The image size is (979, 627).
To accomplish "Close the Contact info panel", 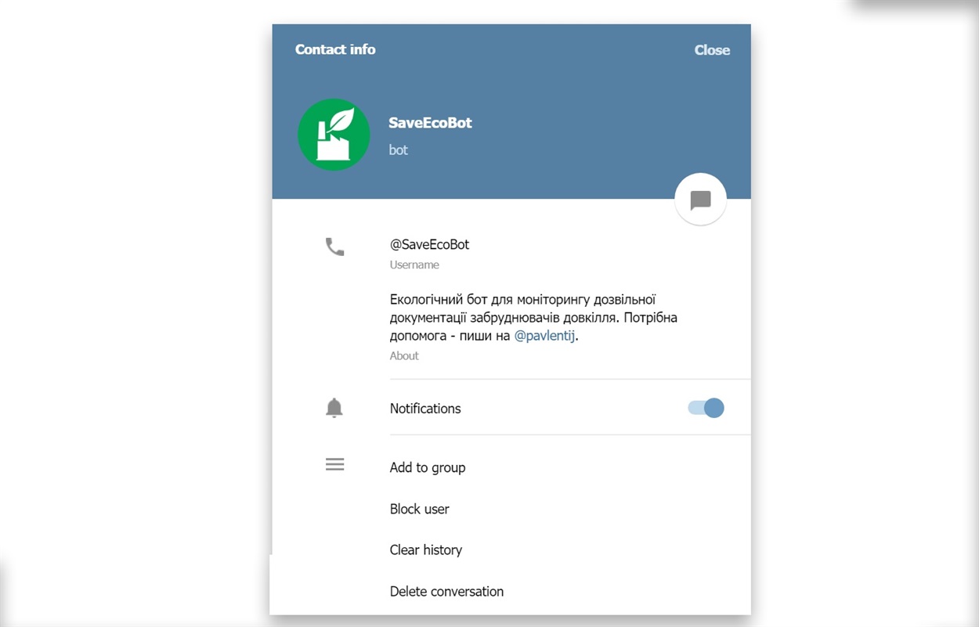I will click(x=712, y=50).
